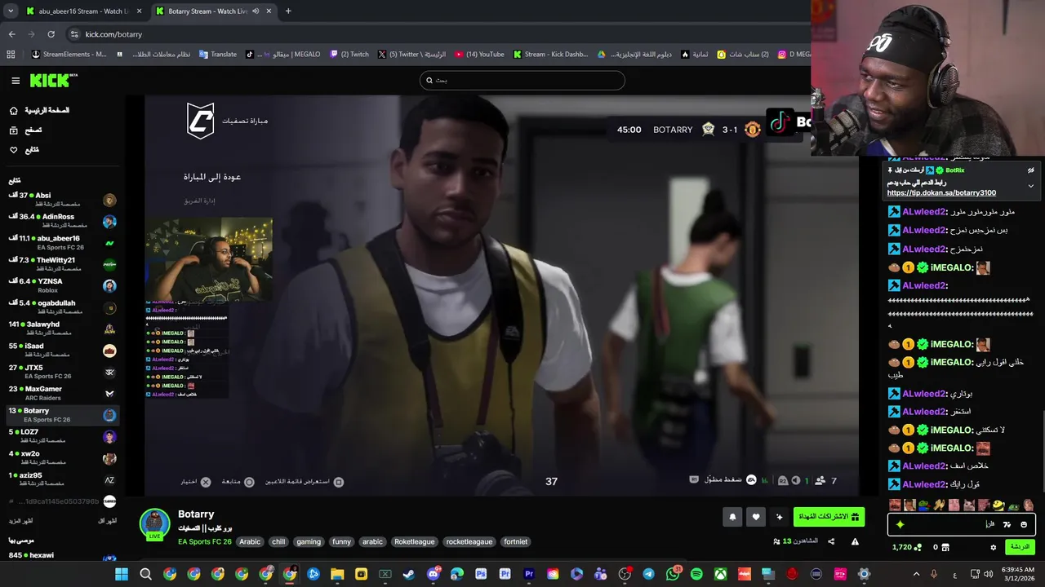Open abu_abeer16 channel in sidebar
The height and width of the screenshot is (587, 1045).
(61, 243)
